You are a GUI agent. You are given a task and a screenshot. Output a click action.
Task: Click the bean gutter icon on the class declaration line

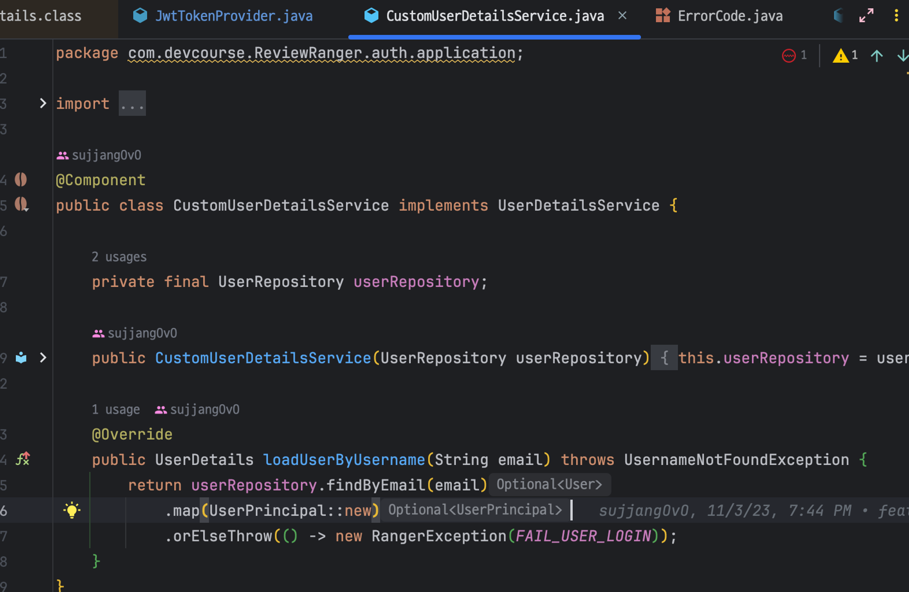click(x=21, y=204)
